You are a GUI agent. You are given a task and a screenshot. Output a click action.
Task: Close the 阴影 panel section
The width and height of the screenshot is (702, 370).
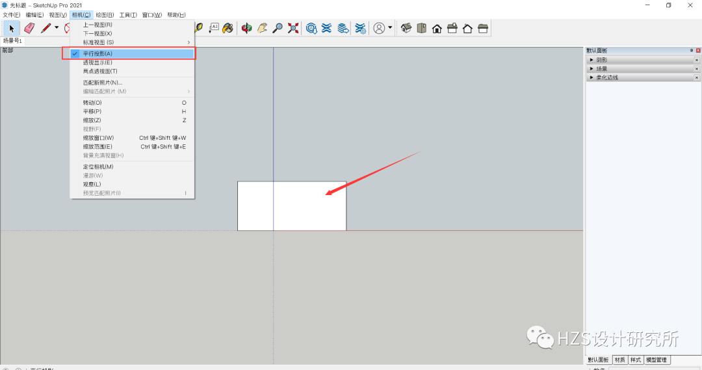point(697,60)
